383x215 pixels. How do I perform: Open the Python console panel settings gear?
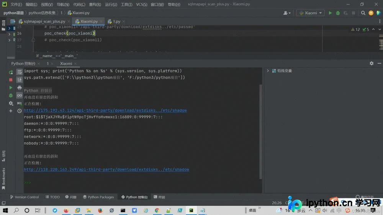tap(372, 64)
